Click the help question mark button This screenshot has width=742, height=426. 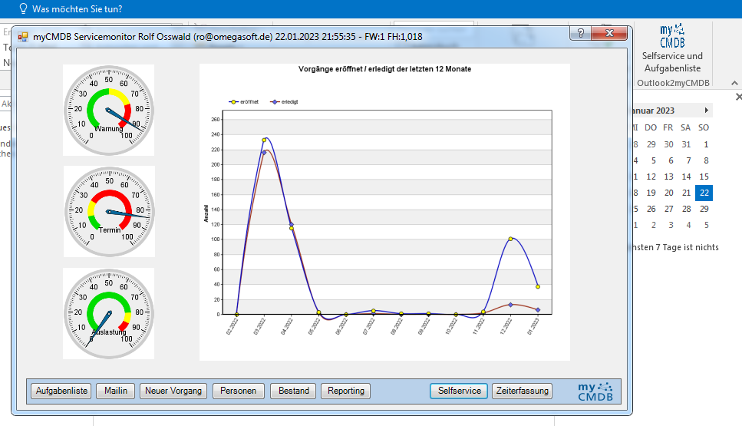(581, 34)
